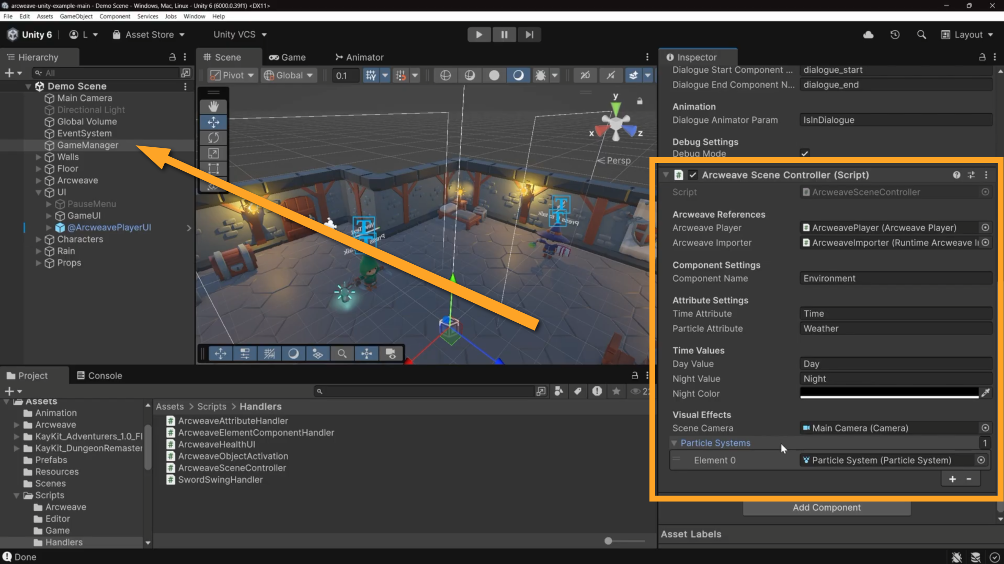Viewport: 1004px width, 564px height.
Task: Open the global search magnifier icon
Action: [921, 34]
